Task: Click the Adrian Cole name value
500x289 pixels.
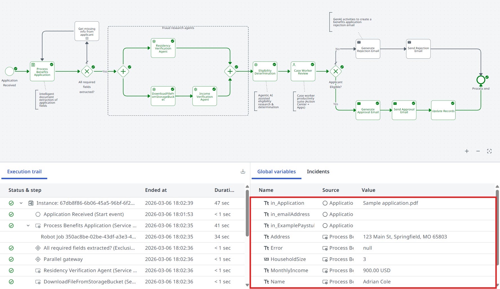Action: (x=377, y=282)
